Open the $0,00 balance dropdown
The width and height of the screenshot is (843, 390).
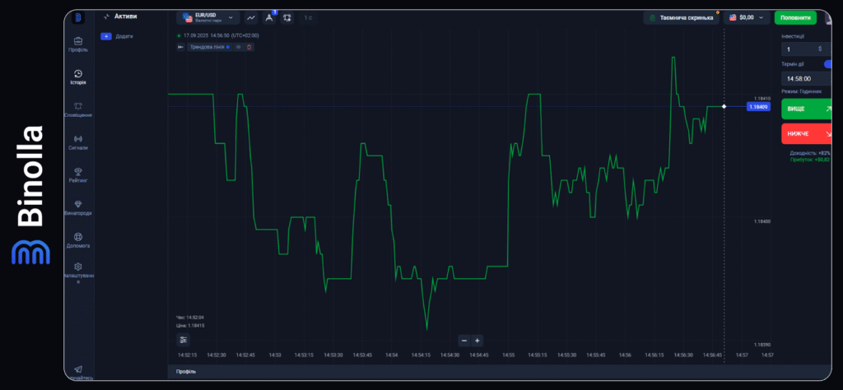[x=748, y=17]
